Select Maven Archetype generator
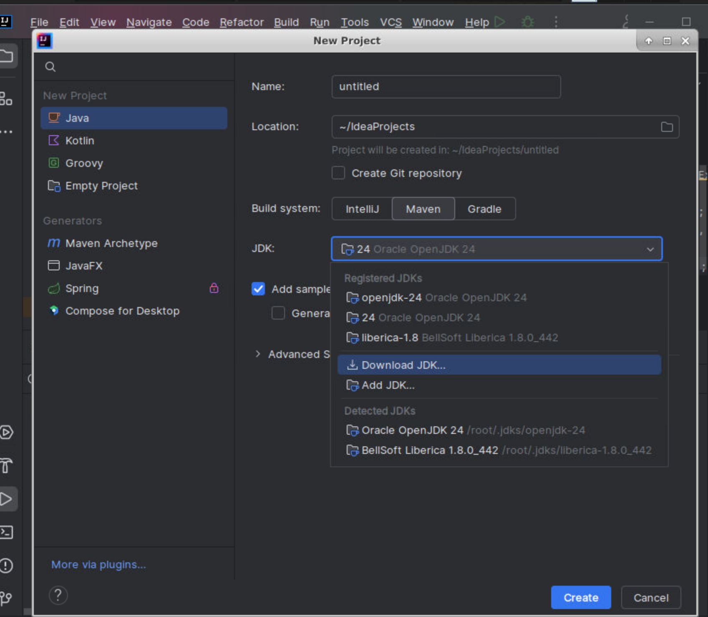708x617 pixels. [134, 243]
